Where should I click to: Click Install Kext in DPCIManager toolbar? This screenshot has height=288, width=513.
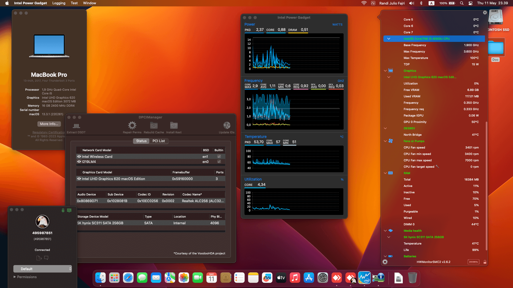pos(174,127)
